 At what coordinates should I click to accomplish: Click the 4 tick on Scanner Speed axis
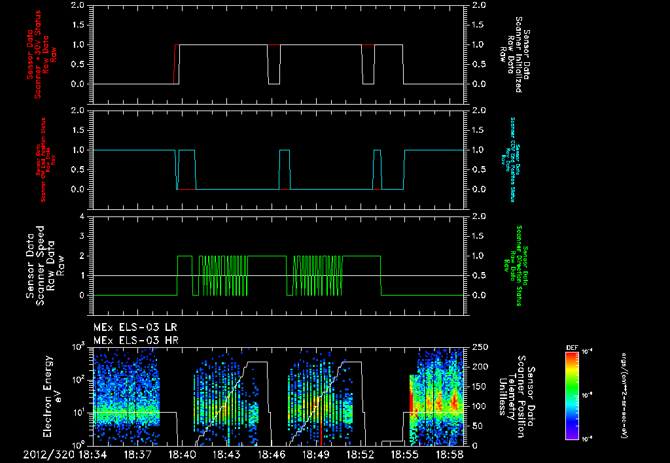[x=82, y=216]
